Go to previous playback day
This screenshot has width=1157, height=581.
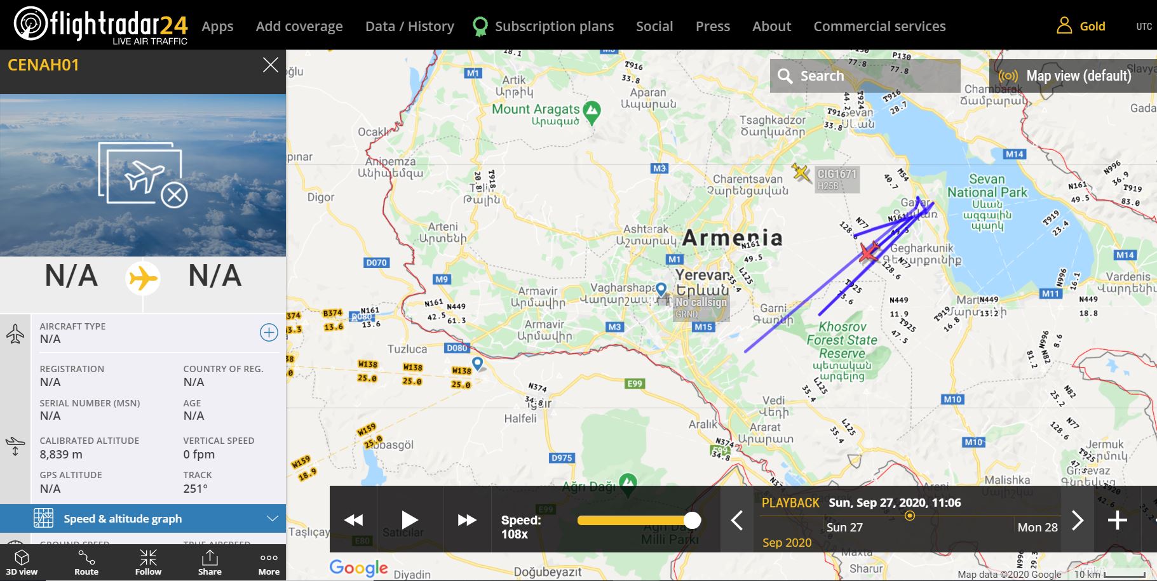coord(737,521)
